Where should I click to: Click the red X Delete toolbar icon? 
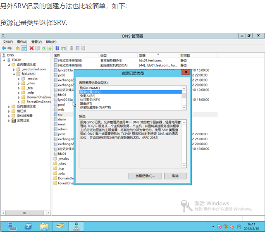[31, 48]
